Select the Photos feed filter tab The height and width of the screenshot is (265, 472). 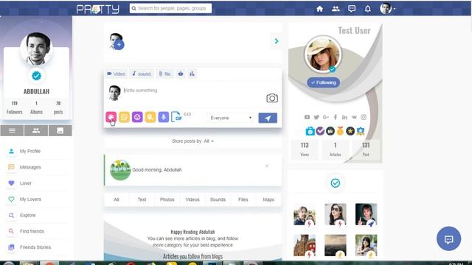[167, 199]
